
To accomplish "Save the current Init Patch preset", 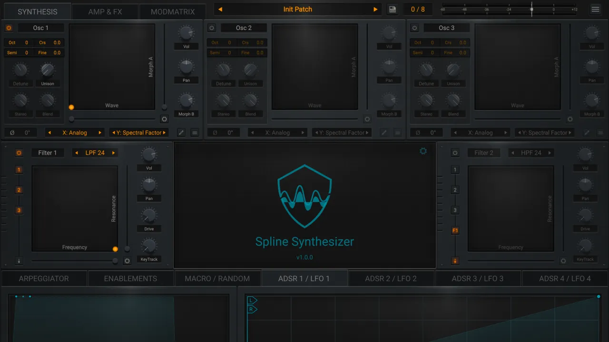I will [x=392, y=9].
